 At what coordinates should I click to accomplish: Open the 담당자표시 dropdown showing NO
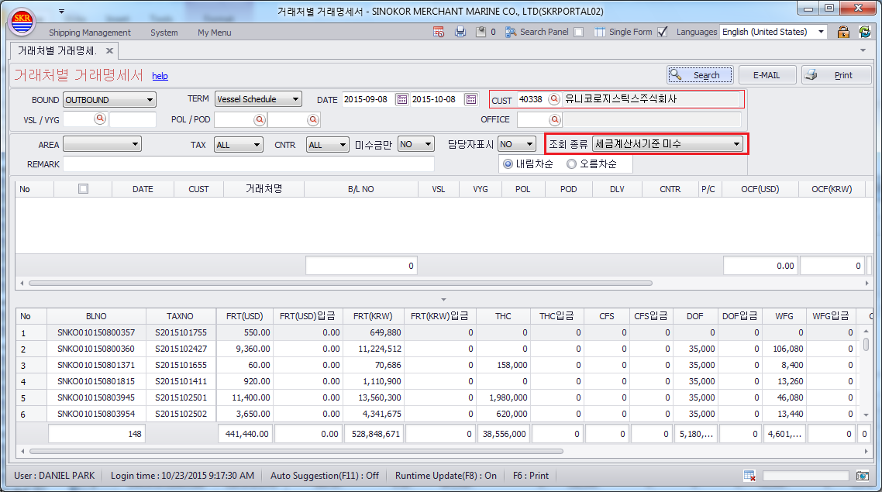click(517, 144)
